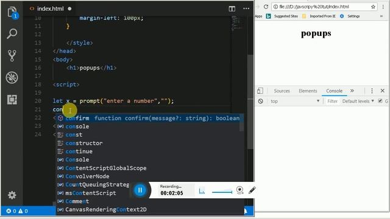The image size is (390, 219).
Task: Select the Console tab in DevTools
Action: pos(335,91)
